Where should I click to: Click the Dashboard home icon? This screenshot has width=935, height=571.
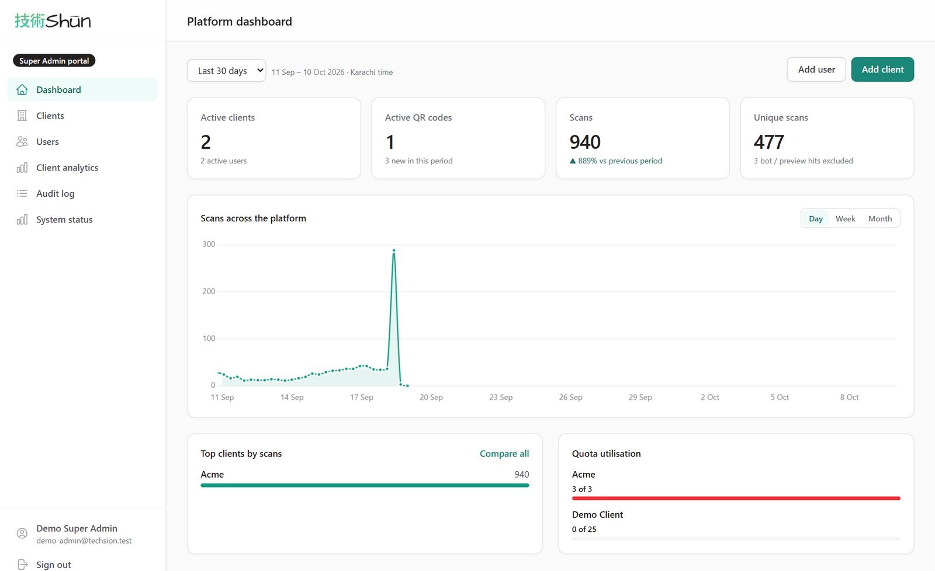coord(22,89)
